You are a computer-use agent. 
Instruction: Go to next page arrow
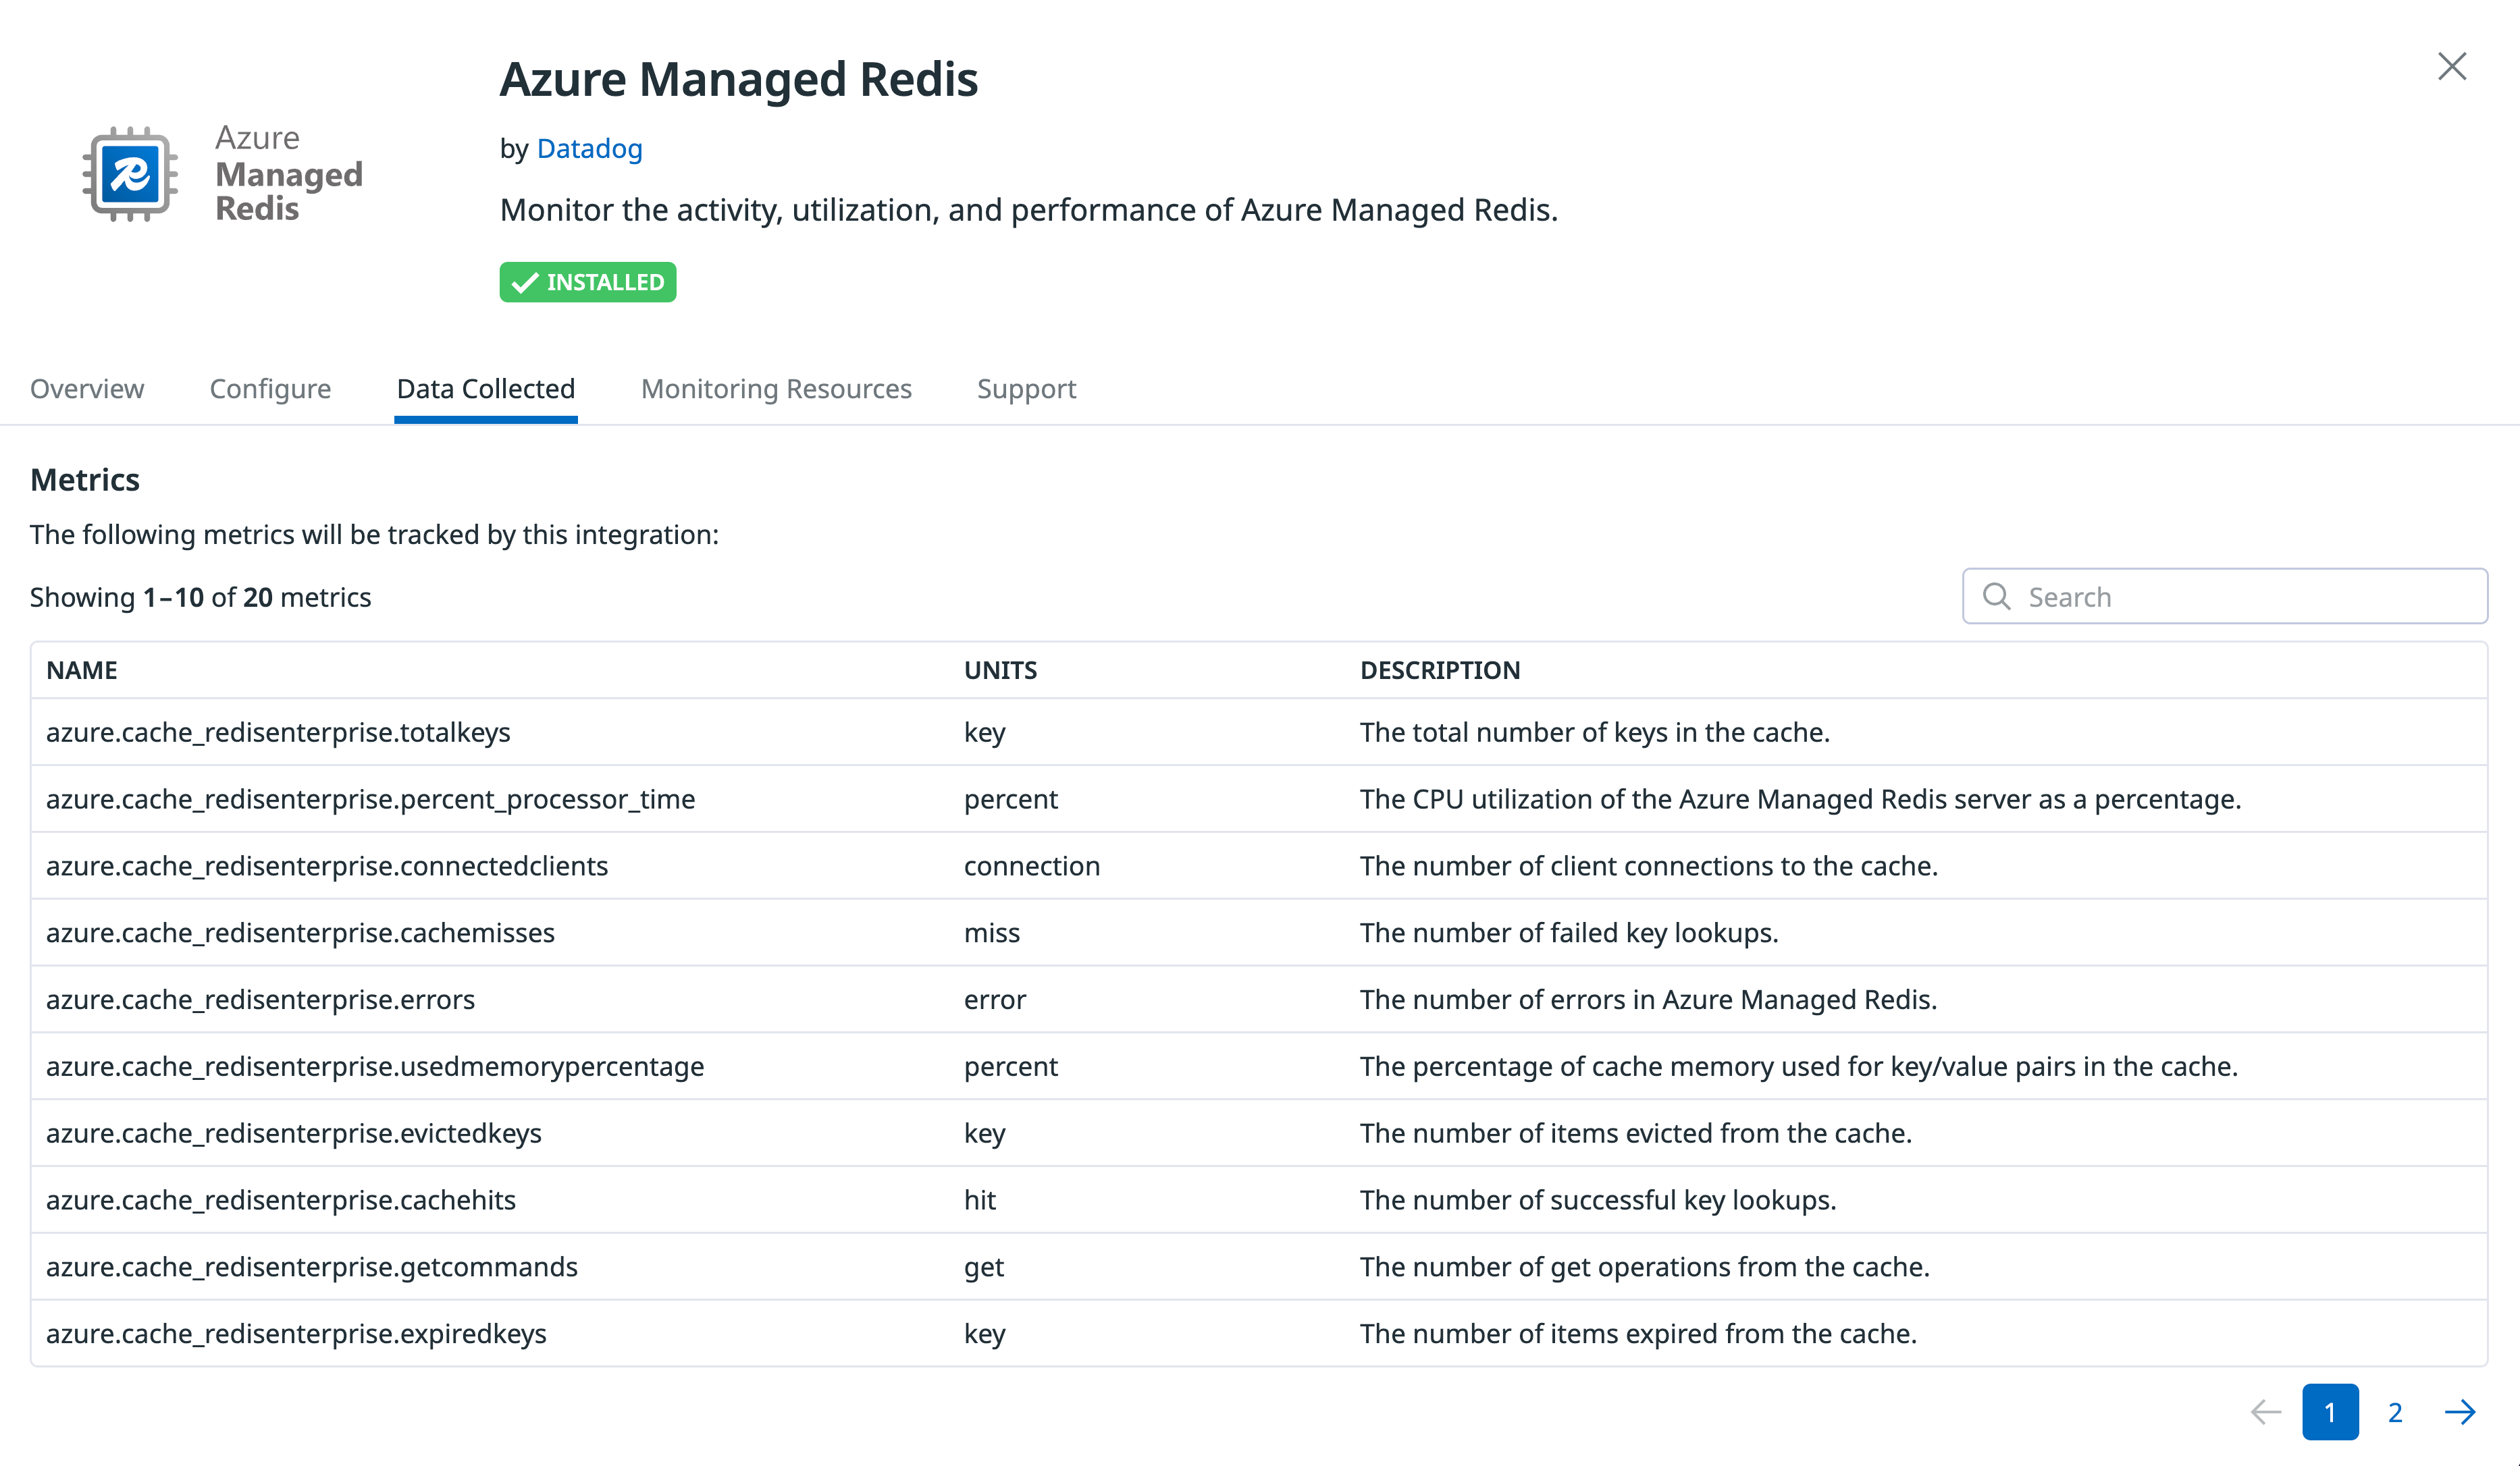pyautogui.click(x=2459, y=1412)
